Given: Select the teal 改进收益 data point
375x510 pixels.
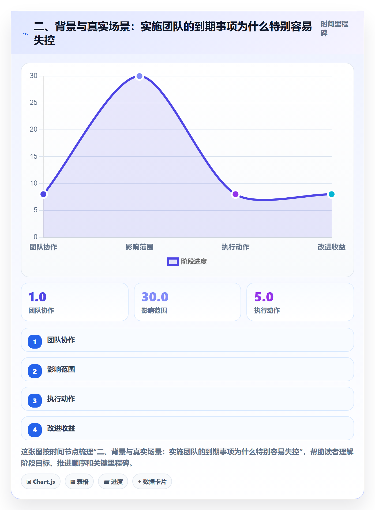Looking at the screenshot, I should (x=331, y=194).
